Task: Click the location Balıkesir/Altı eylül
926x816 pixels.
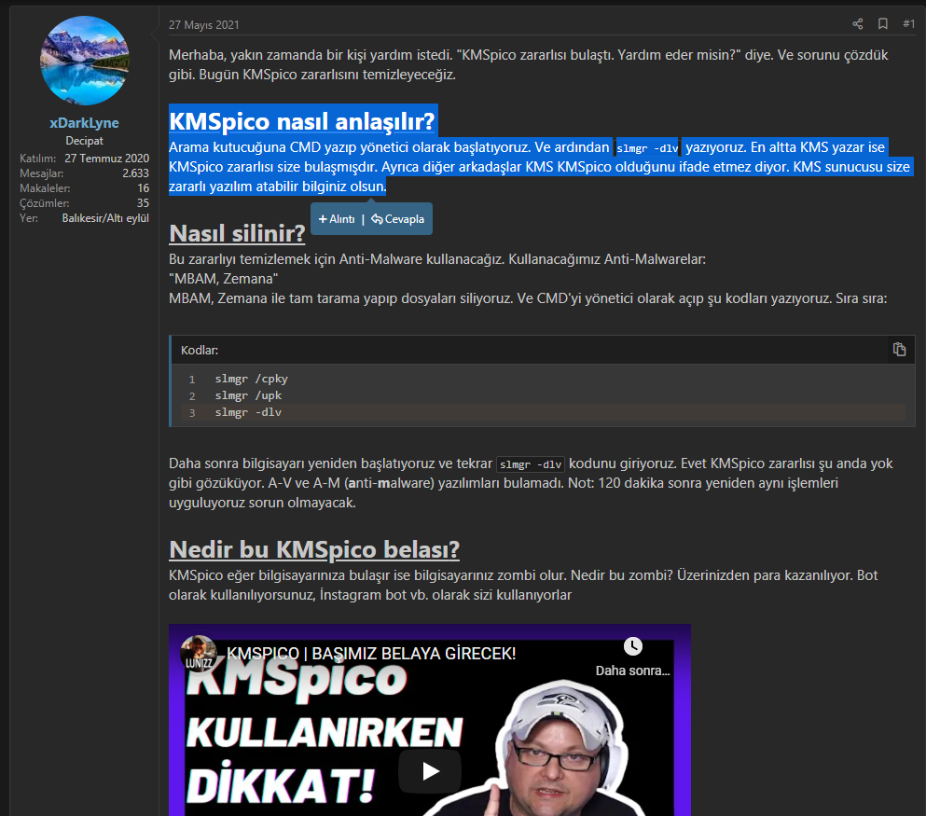Action: 105,218
